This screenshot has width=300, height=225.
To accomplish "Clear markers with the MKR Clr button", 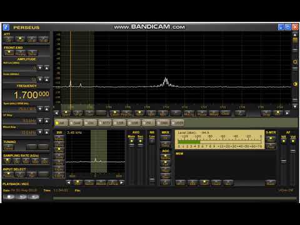I will 166,144.
